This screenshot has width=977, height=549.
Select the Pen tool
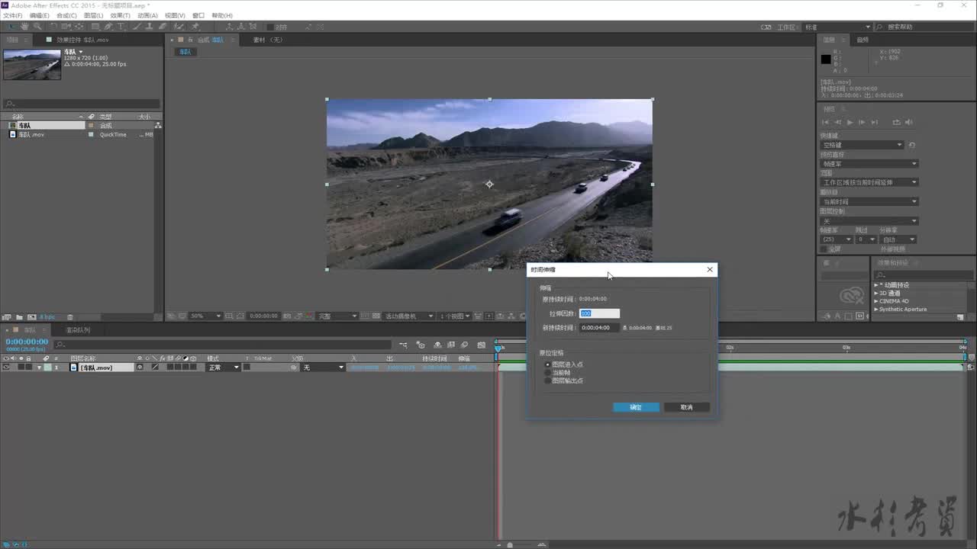point(108,27)
